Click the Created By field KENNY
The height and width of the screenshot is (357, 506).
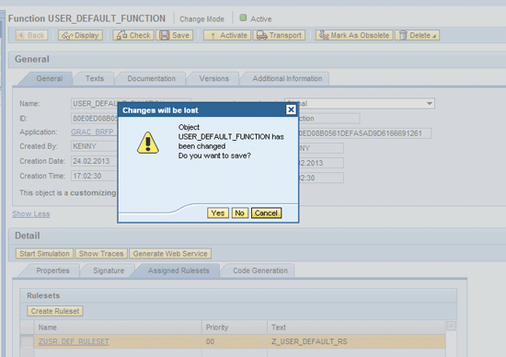(94, 146)
